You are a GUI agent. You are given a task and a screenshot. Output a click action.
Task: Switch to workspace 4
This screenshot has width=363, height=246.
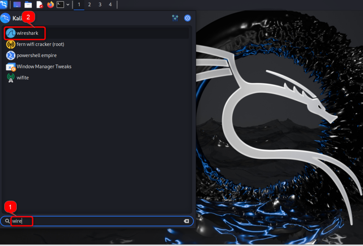point(110,5)
